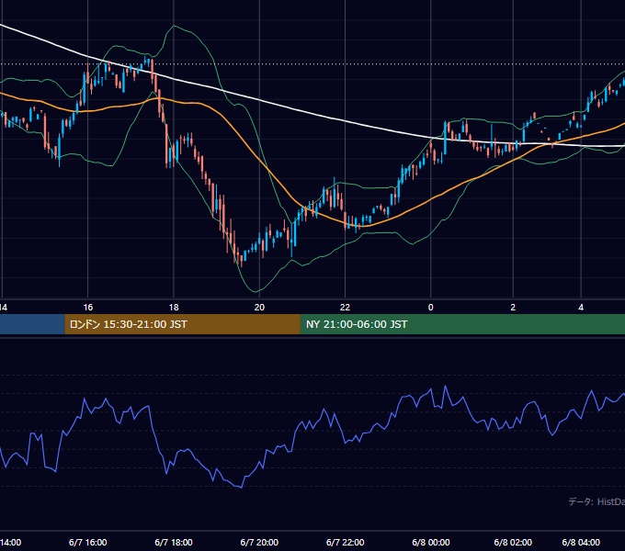Click the 6/7 18:00 time label

point(174,542)
